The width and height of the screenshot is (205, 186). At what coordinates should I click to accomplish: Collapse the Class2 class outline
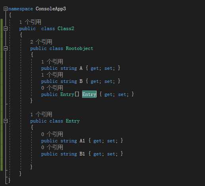(6, 29)
